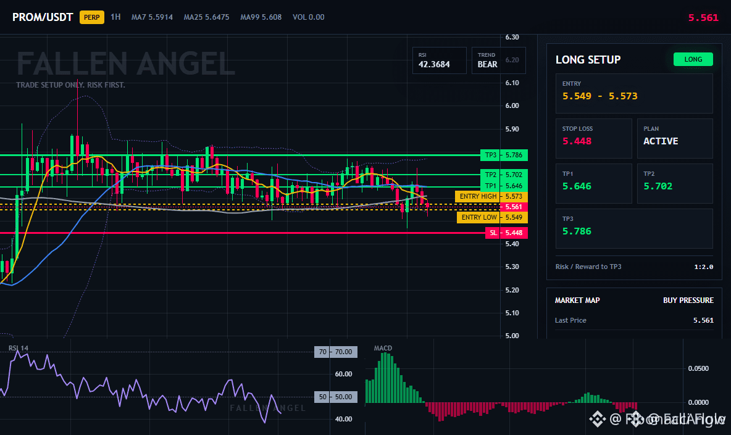
Task: Click the ENTRY LOW 5.549 label
Action: pyautogui.click(x=492, y=217)
